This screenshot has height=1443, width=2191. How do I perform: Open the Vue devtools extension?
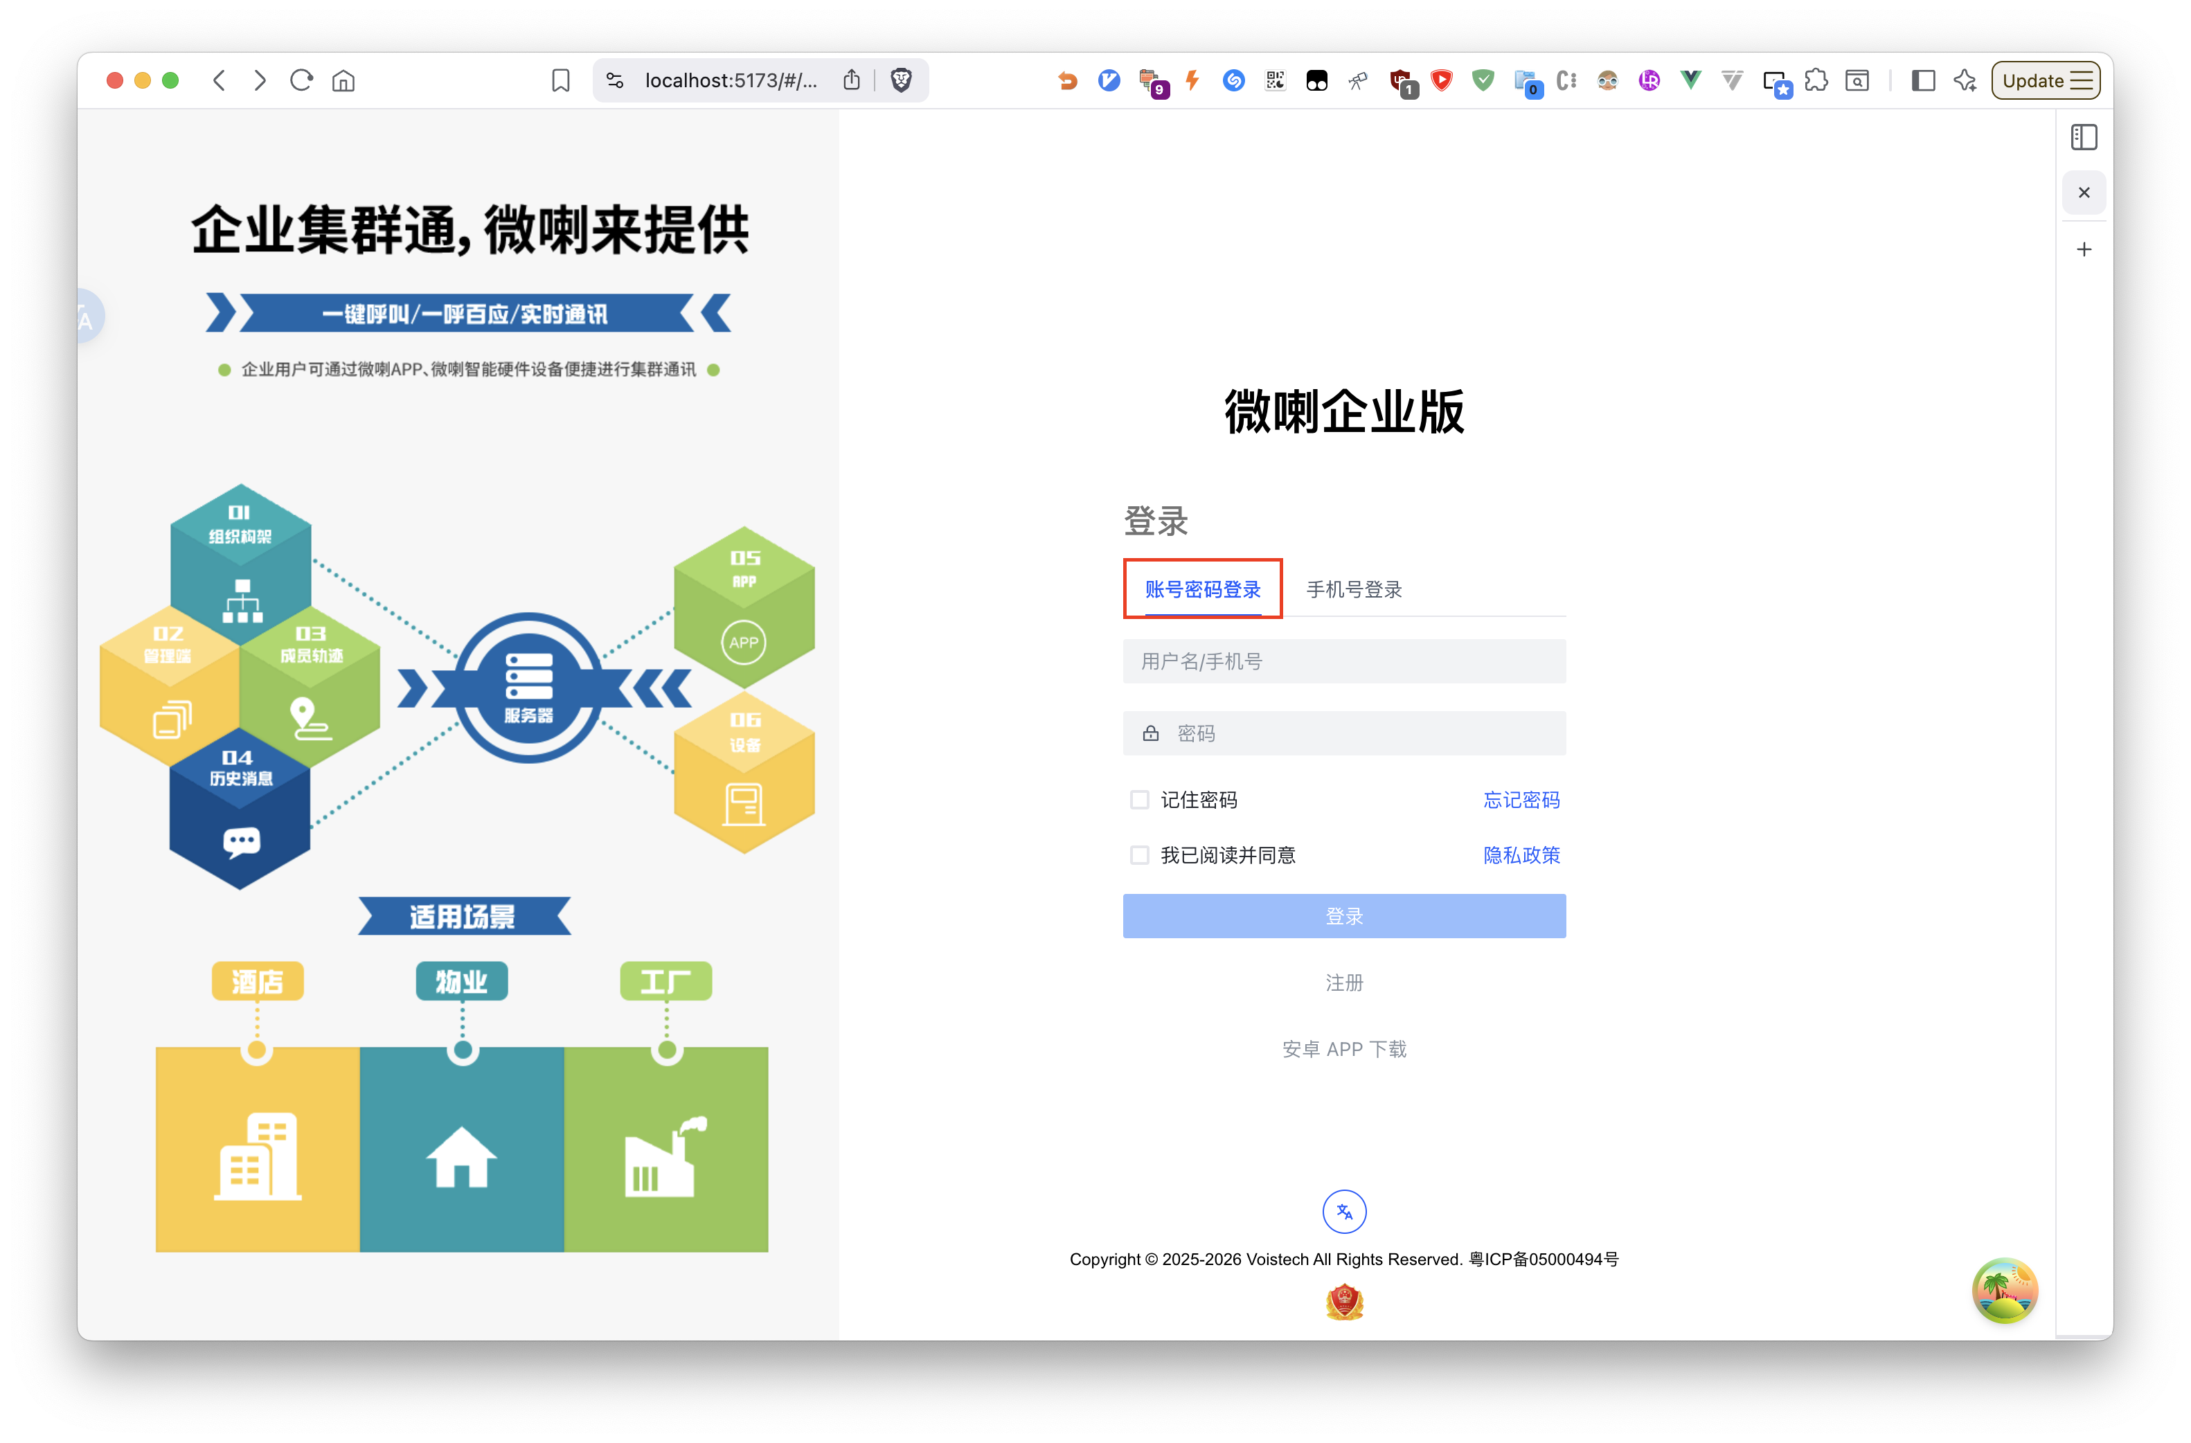(1690, 80)
